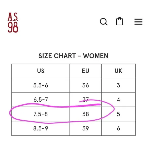The height and width of the screenshot is (147, 147).
Task: Open the shopping bag cart
Action: tap(120, 21)
